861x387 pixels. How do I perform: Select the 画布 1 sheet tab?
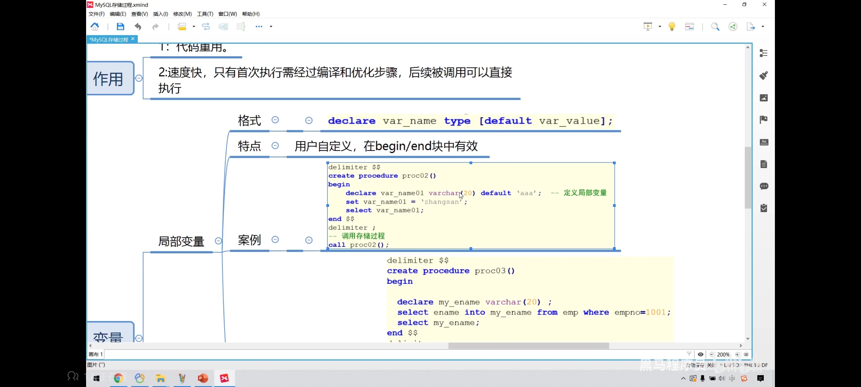(x=96, y=354)
